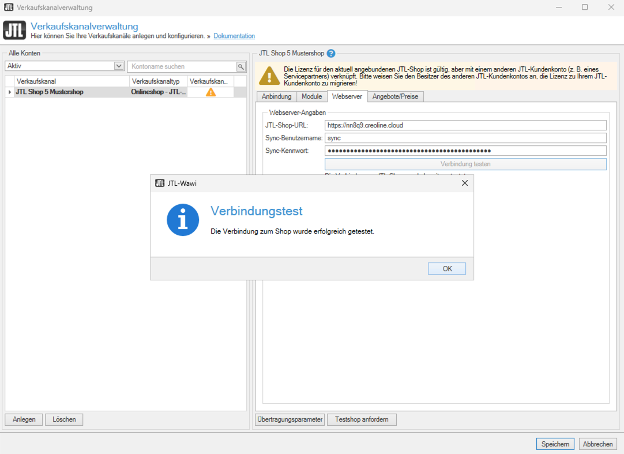Click Testshop anfordern button

pyautogui.click(x=362, y=419)
